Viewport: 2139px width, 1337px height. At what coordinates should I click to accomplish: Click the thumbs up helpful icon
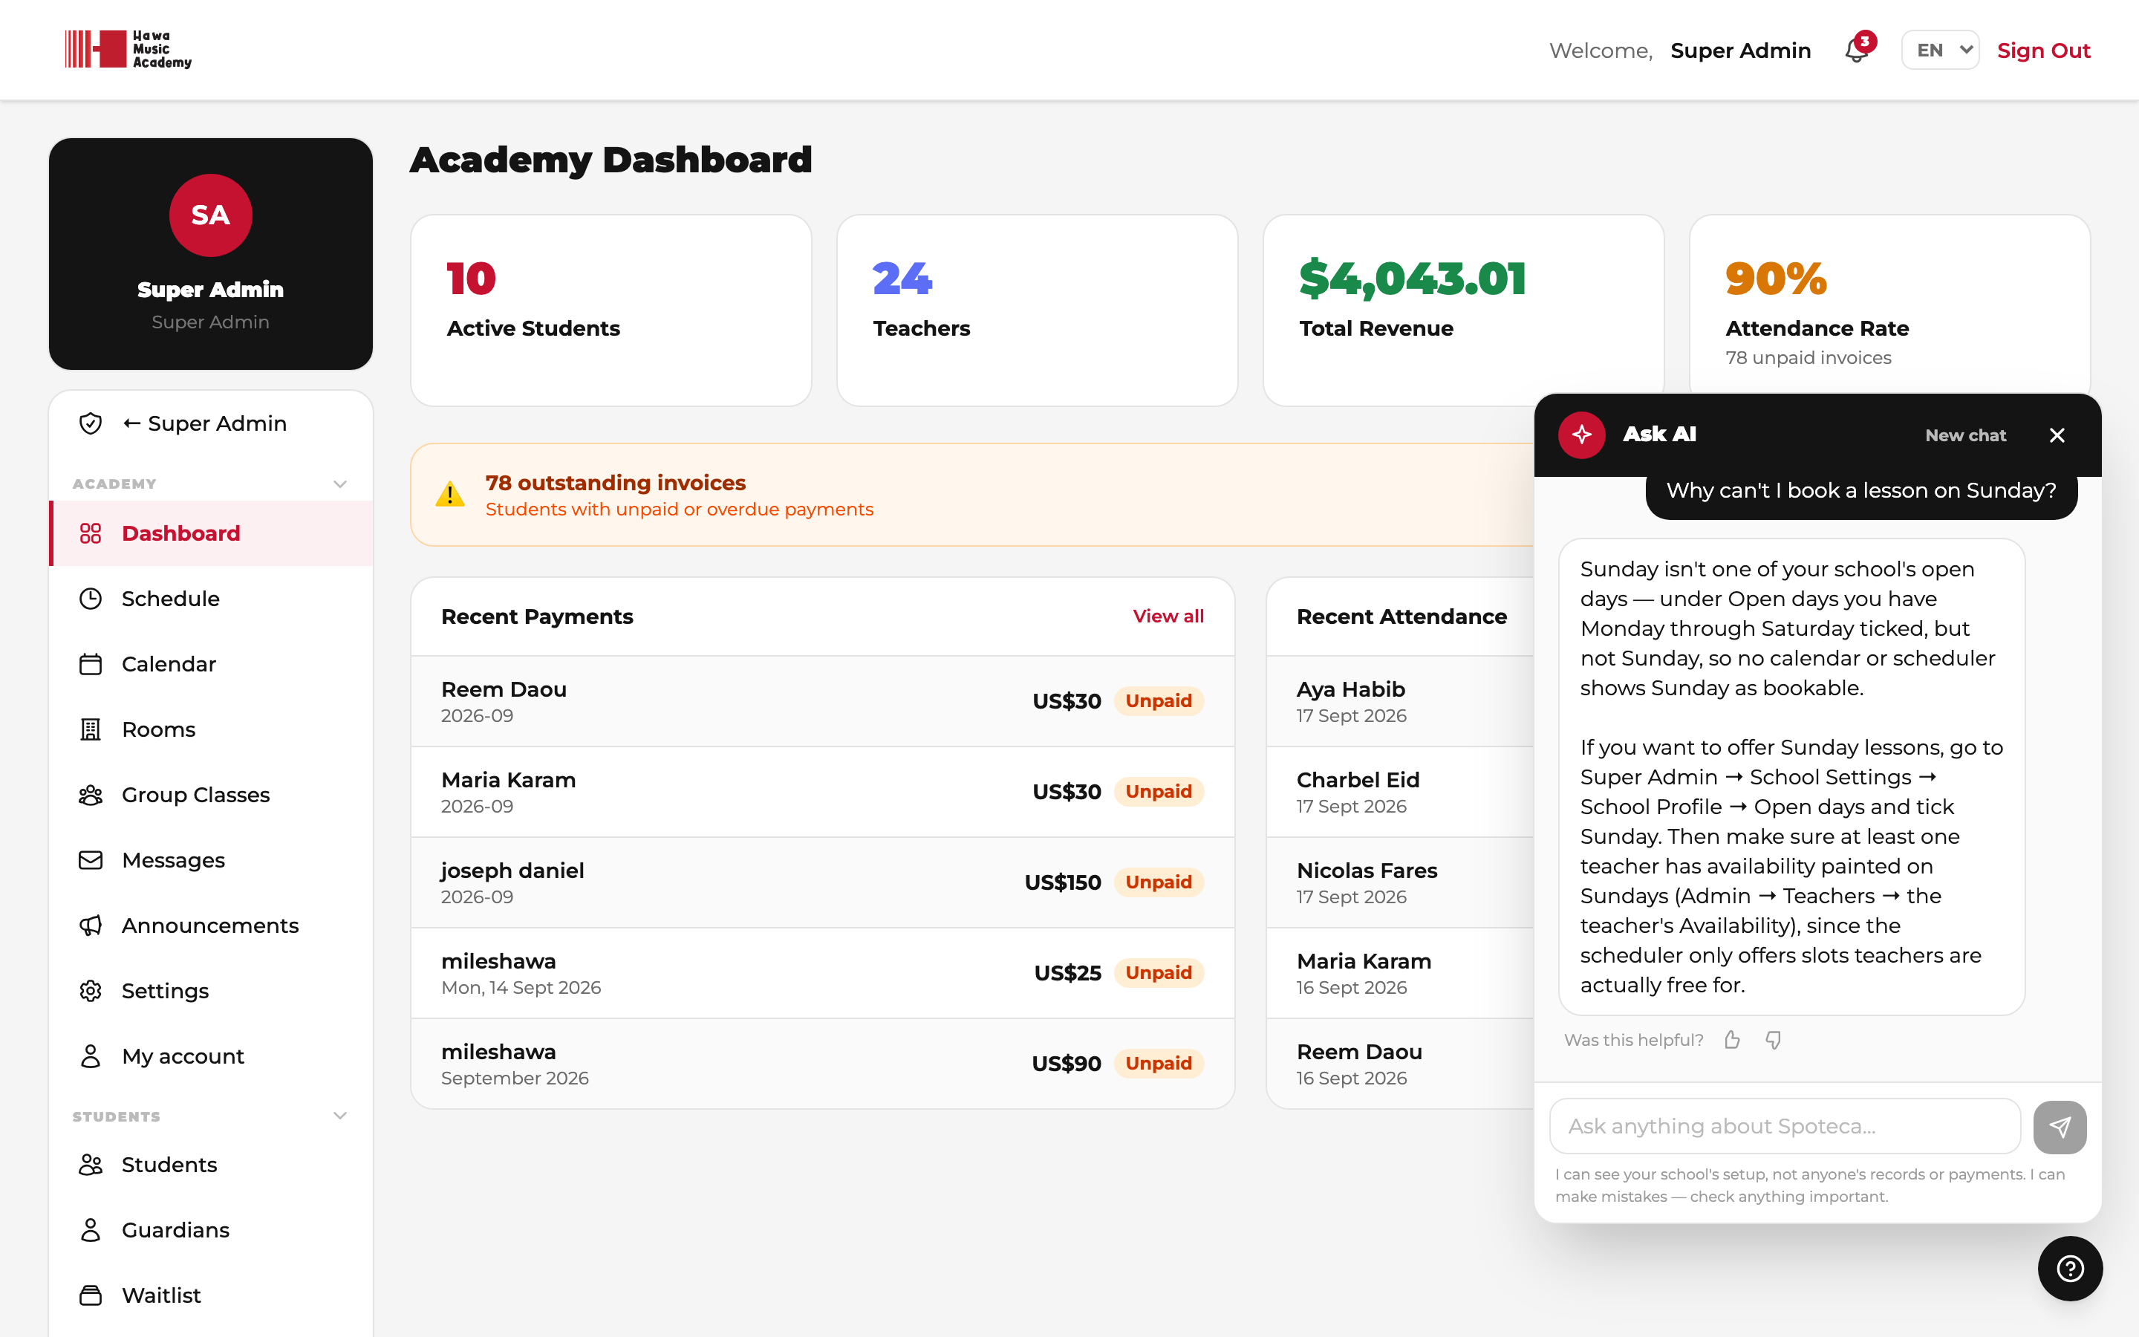1733,1040
